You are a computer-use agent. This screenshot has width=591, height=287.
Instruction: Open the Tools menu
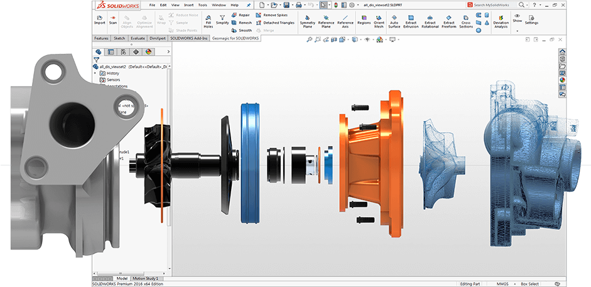coord(202,5)
